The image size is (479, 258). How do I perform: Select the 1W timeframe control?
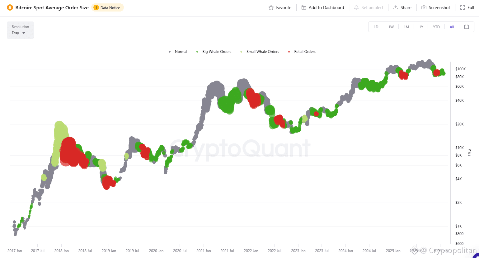point(391,27)
